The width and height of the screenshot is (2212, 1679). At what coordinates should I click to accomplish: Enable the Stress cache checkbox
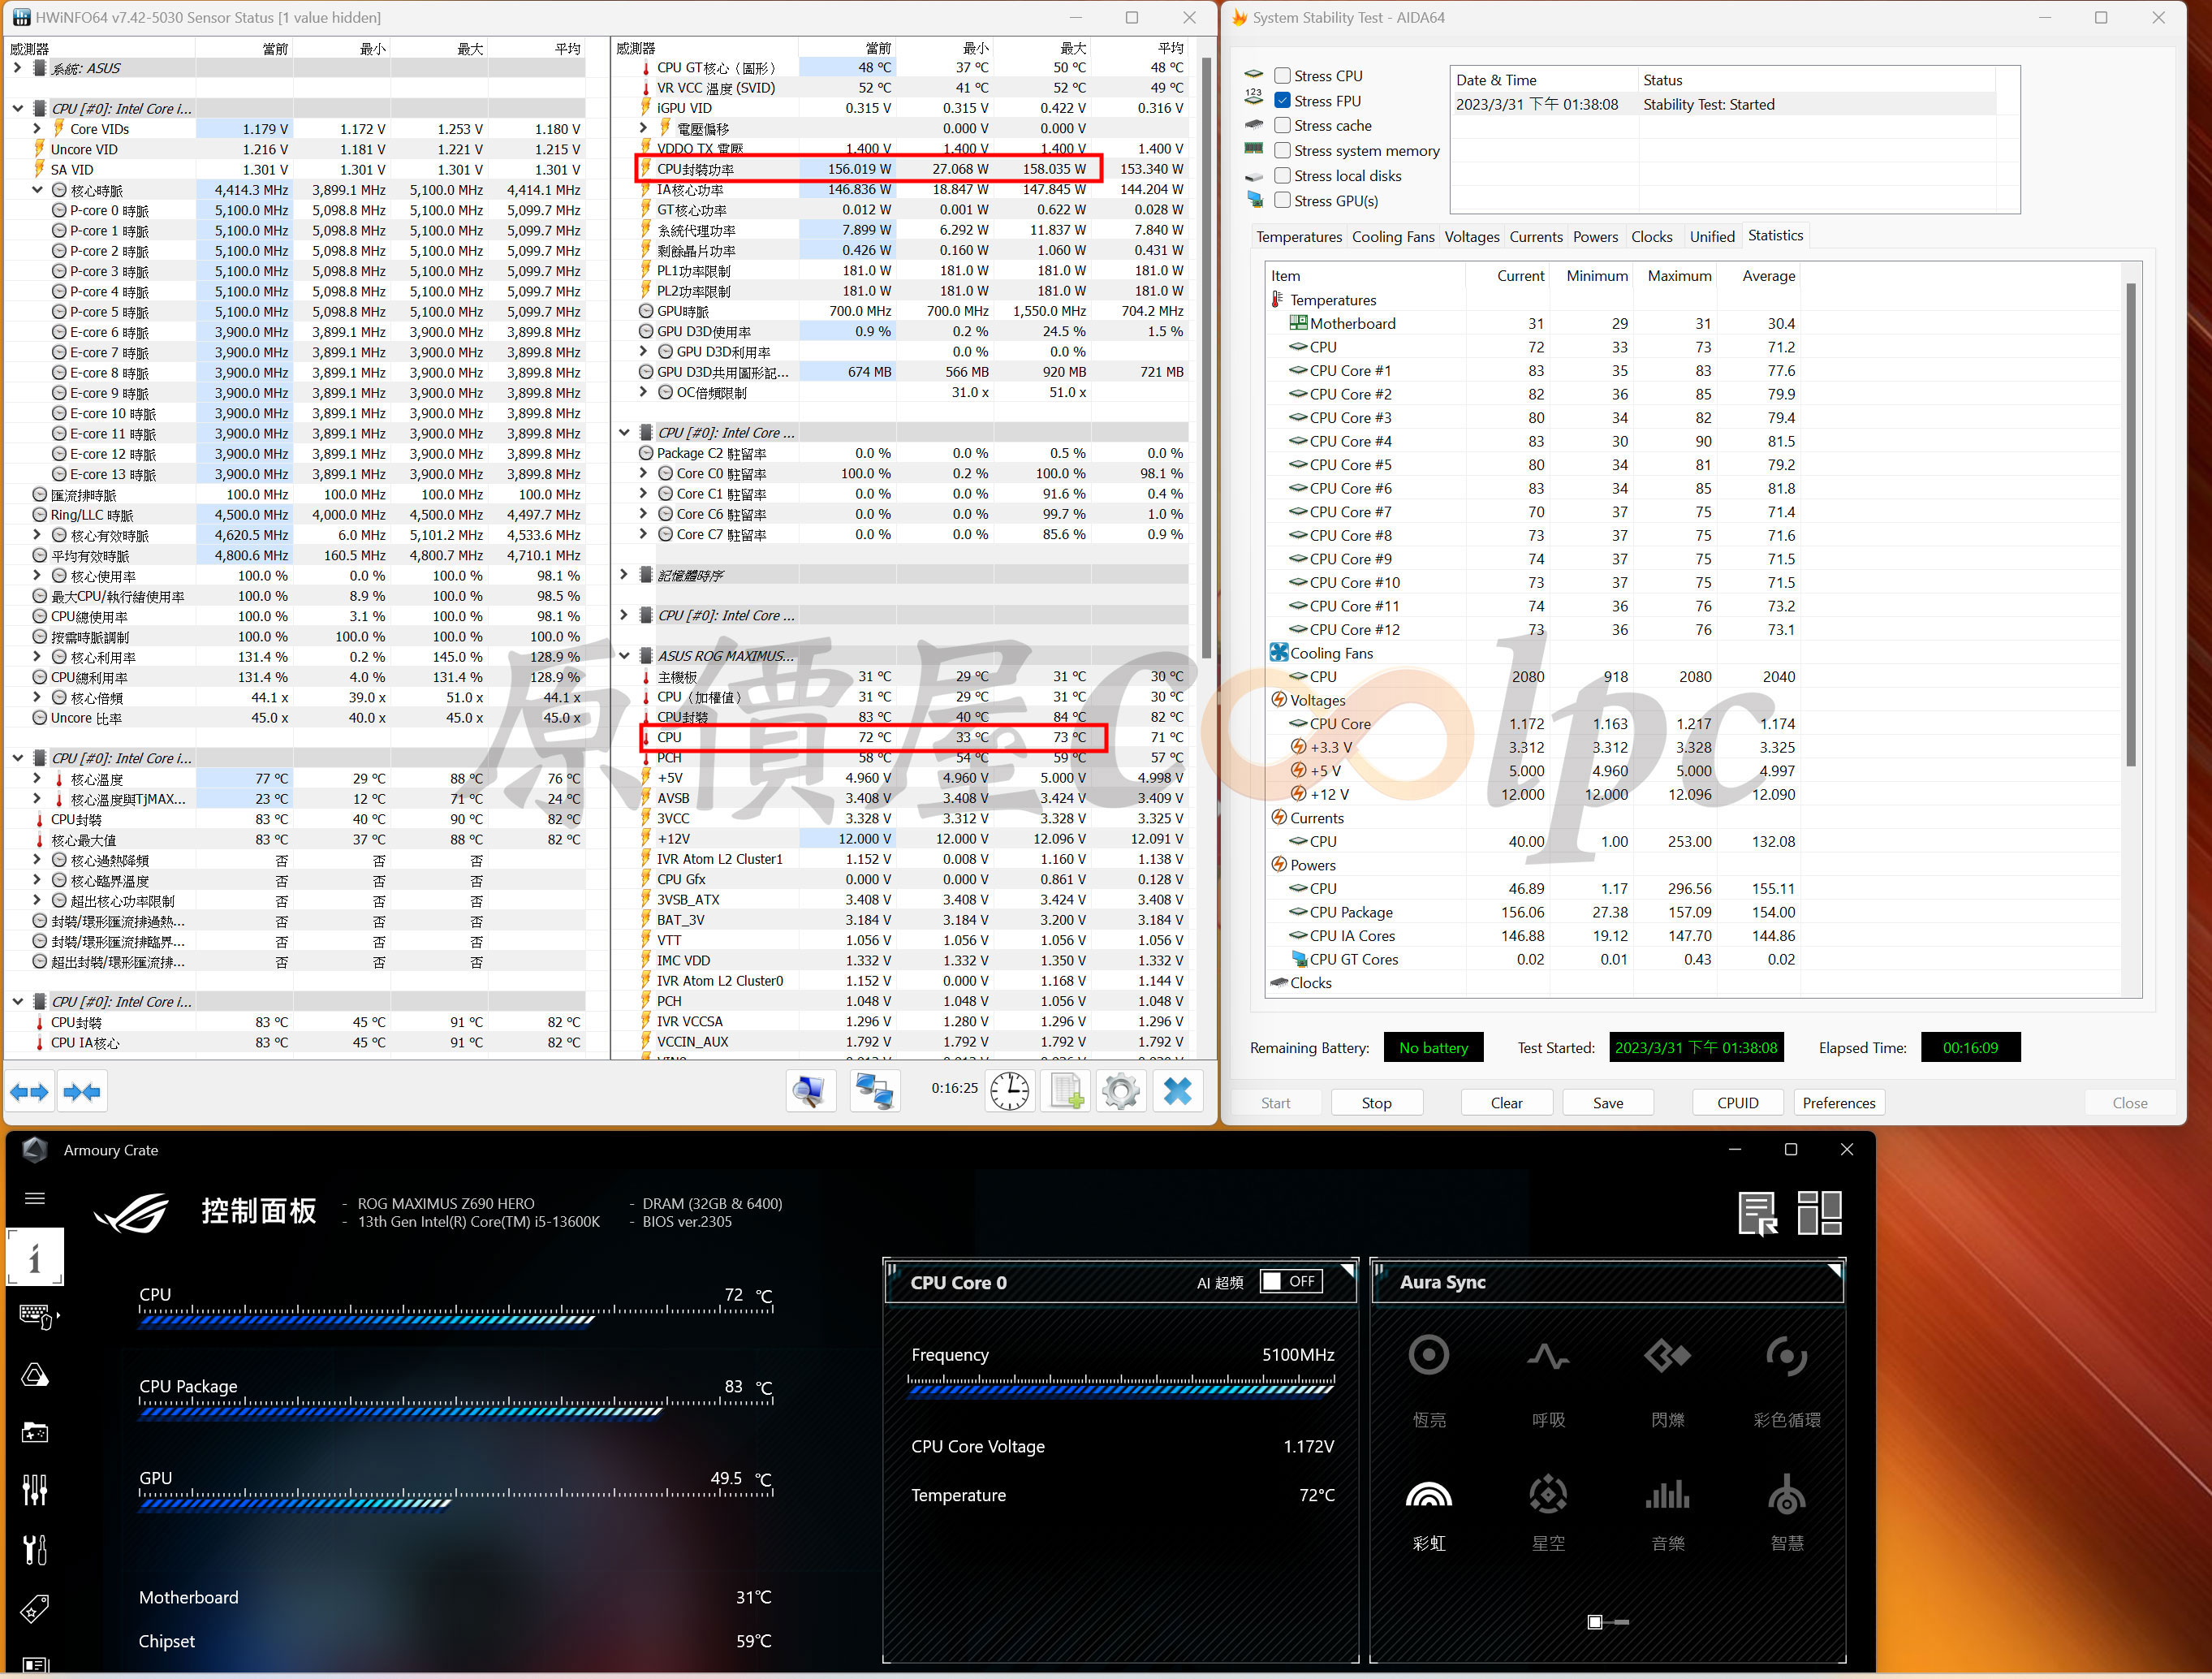pos(1282,126)
